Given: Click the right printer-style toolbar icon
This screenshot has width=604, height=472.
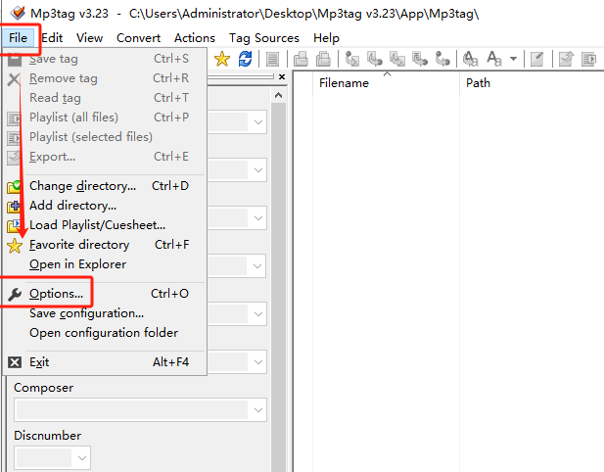Looking at the screenshot, I should [x=323, y=59].
